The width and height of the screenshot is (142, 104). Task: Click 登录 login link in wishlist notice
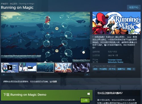click(x=55, y=82)
